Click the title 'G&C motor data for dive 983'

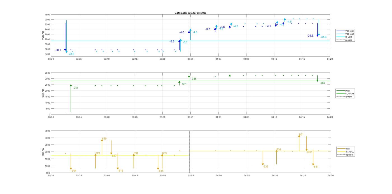190,13
